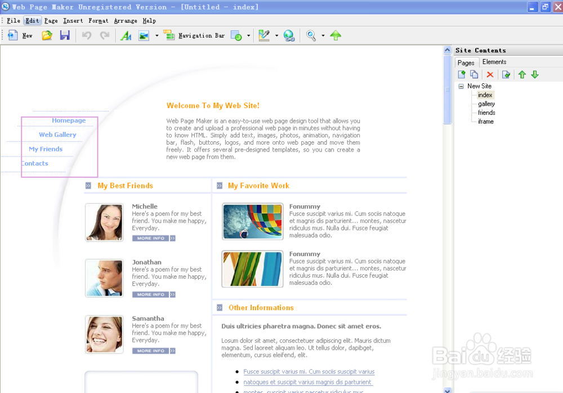
Task: Click the Undo arrow icon
Action: pos(87,35)
